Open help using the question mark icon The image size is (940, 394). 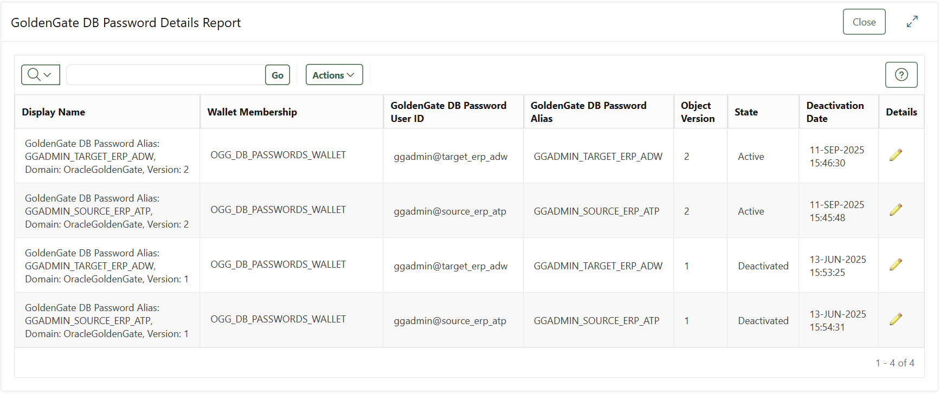pos(901,75)
